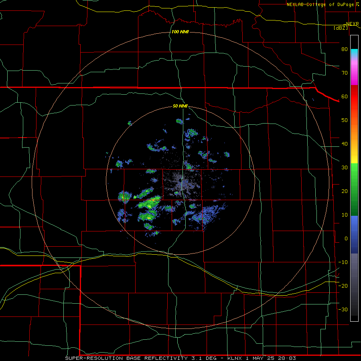Click the 20:03 timestamp in the caption

click(287, 358)
